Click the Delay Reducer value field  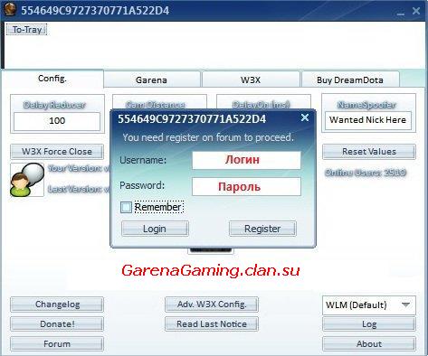point(57,121)
